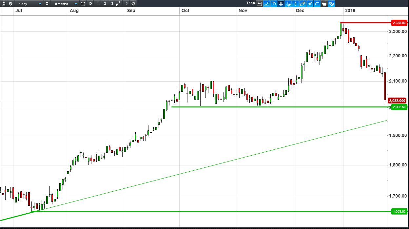Click the 2,028.000 current price label
The width and height of the screenshot is (409, 229).
[x=397, y=101]
